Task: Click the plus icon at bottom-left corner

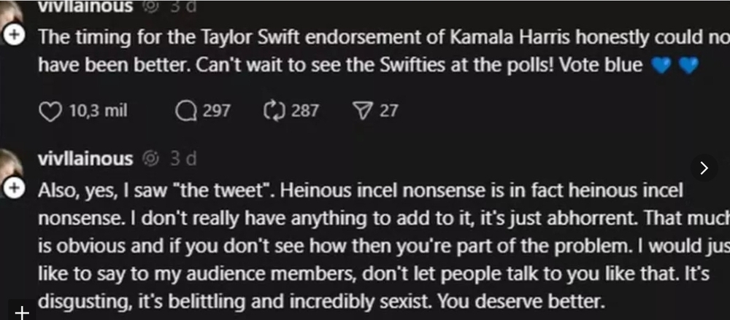Action: click(22, 313)
